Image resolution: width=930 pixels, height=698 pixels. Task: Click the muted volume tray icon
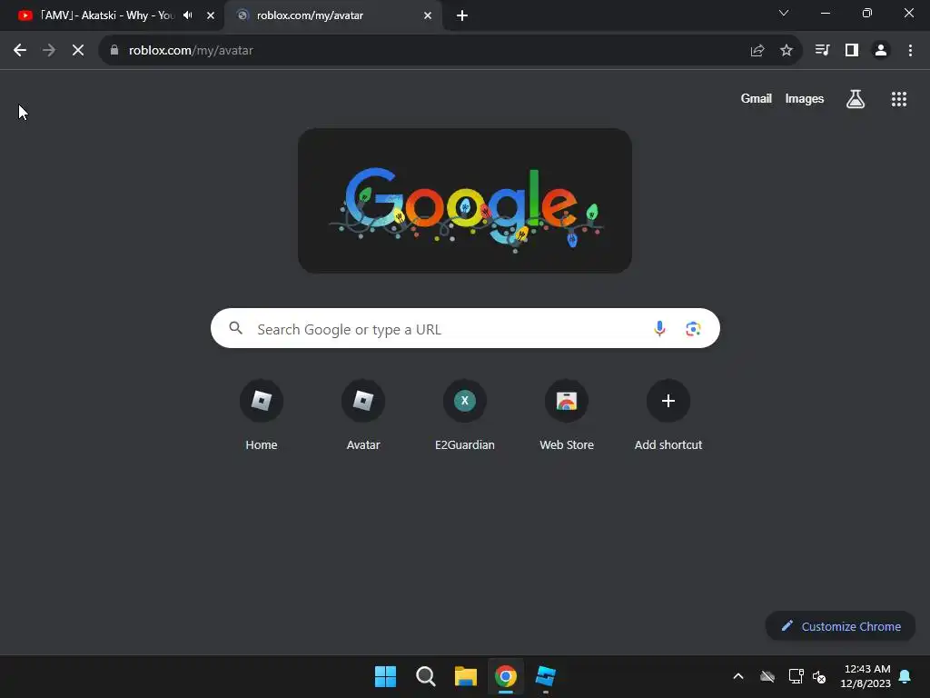pyautogui.click(x=820, y=676)
